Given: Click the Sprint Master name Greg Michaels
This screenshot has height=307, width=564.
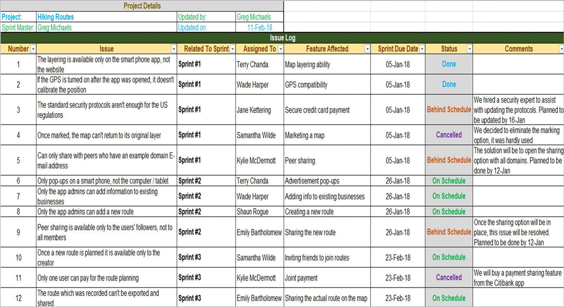Looking at the screenshot, I should tap(55, 28).
